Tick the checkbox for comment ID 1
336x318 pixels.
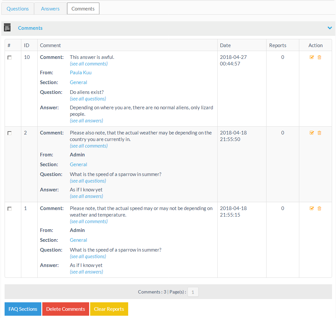coord(10,209)
